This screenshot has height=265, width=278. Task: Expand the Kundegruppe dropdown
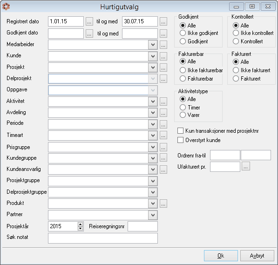(x=153, y=158)
